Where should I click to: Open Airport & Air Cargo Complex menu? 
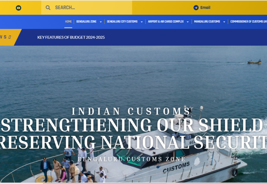(166, 21)
